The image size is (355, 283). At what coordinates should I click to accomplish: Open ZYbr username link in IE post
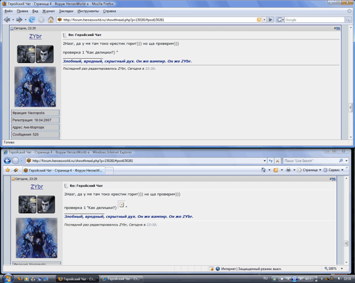pos(37,187)
